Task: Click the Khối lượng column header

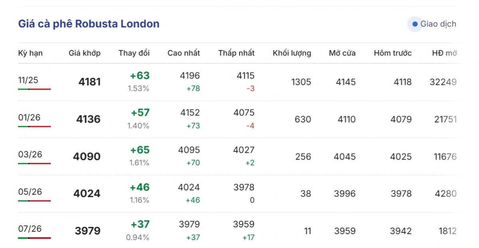Action: click(x=292, y=53)
